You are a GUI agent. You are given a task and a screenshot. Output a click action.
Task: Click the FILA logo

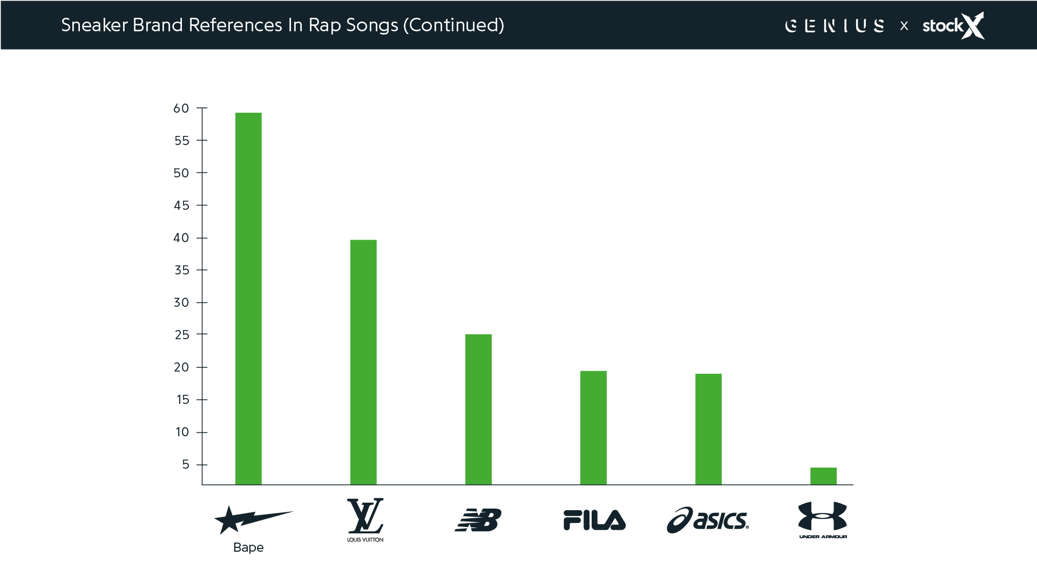tap(594, 520)
